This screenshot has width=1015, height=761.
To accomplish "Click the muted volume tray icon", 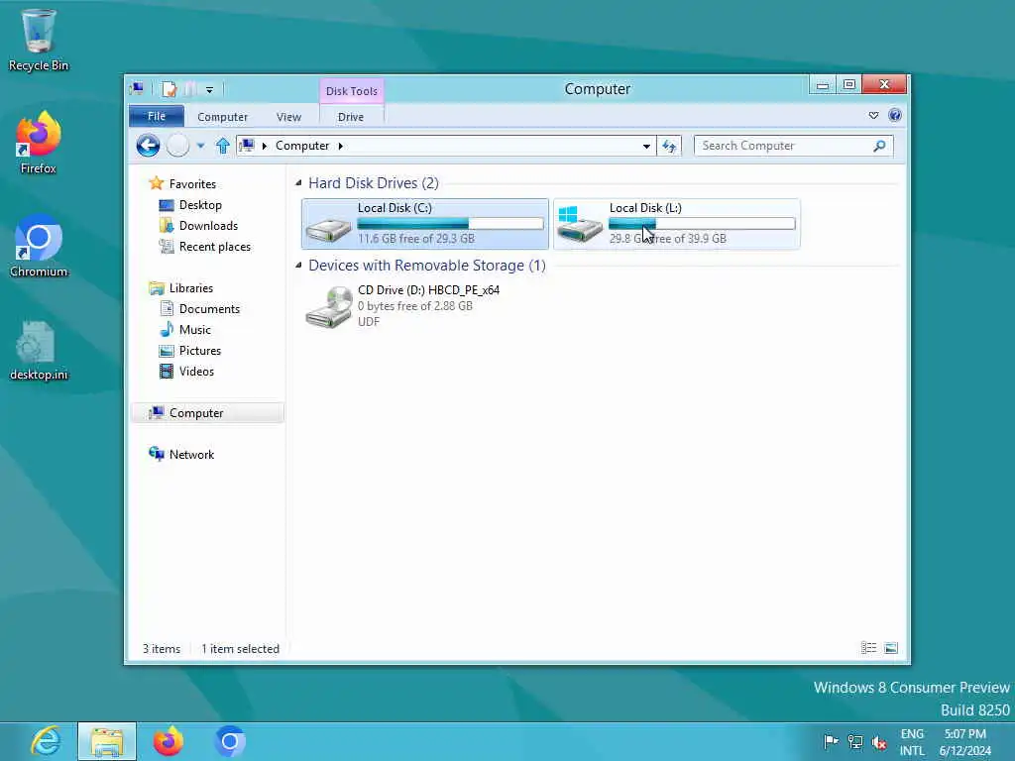I will point(878,741).
